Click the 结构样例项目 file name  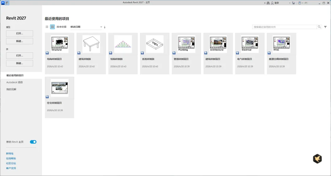[54, 59]
